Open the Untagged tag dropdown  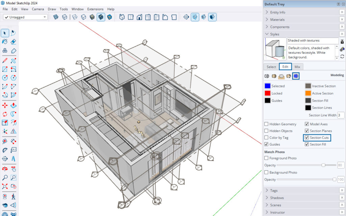click(x=25, y=17)
